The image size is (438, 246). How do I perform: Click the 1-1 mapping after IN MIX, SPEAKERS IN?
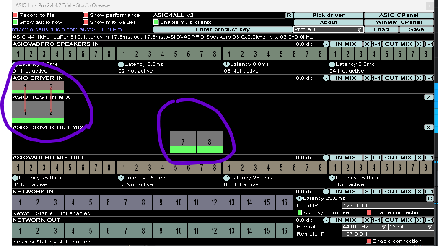point(376,44)
